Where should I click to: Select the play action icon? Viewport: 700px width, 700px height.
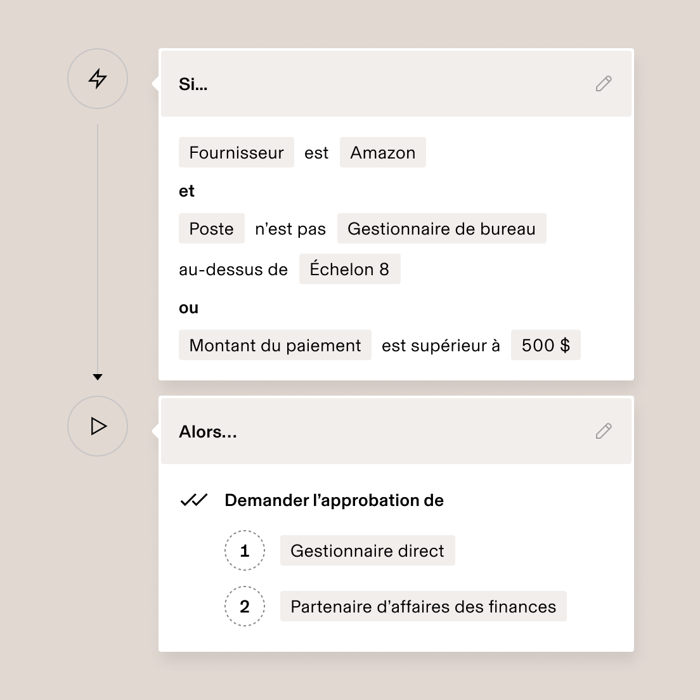97,426
